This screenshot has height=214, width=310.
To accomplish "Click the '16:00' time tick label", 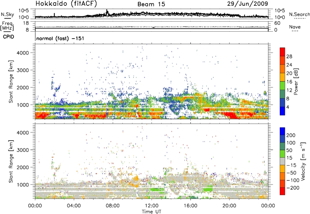I will click(191, 206).
